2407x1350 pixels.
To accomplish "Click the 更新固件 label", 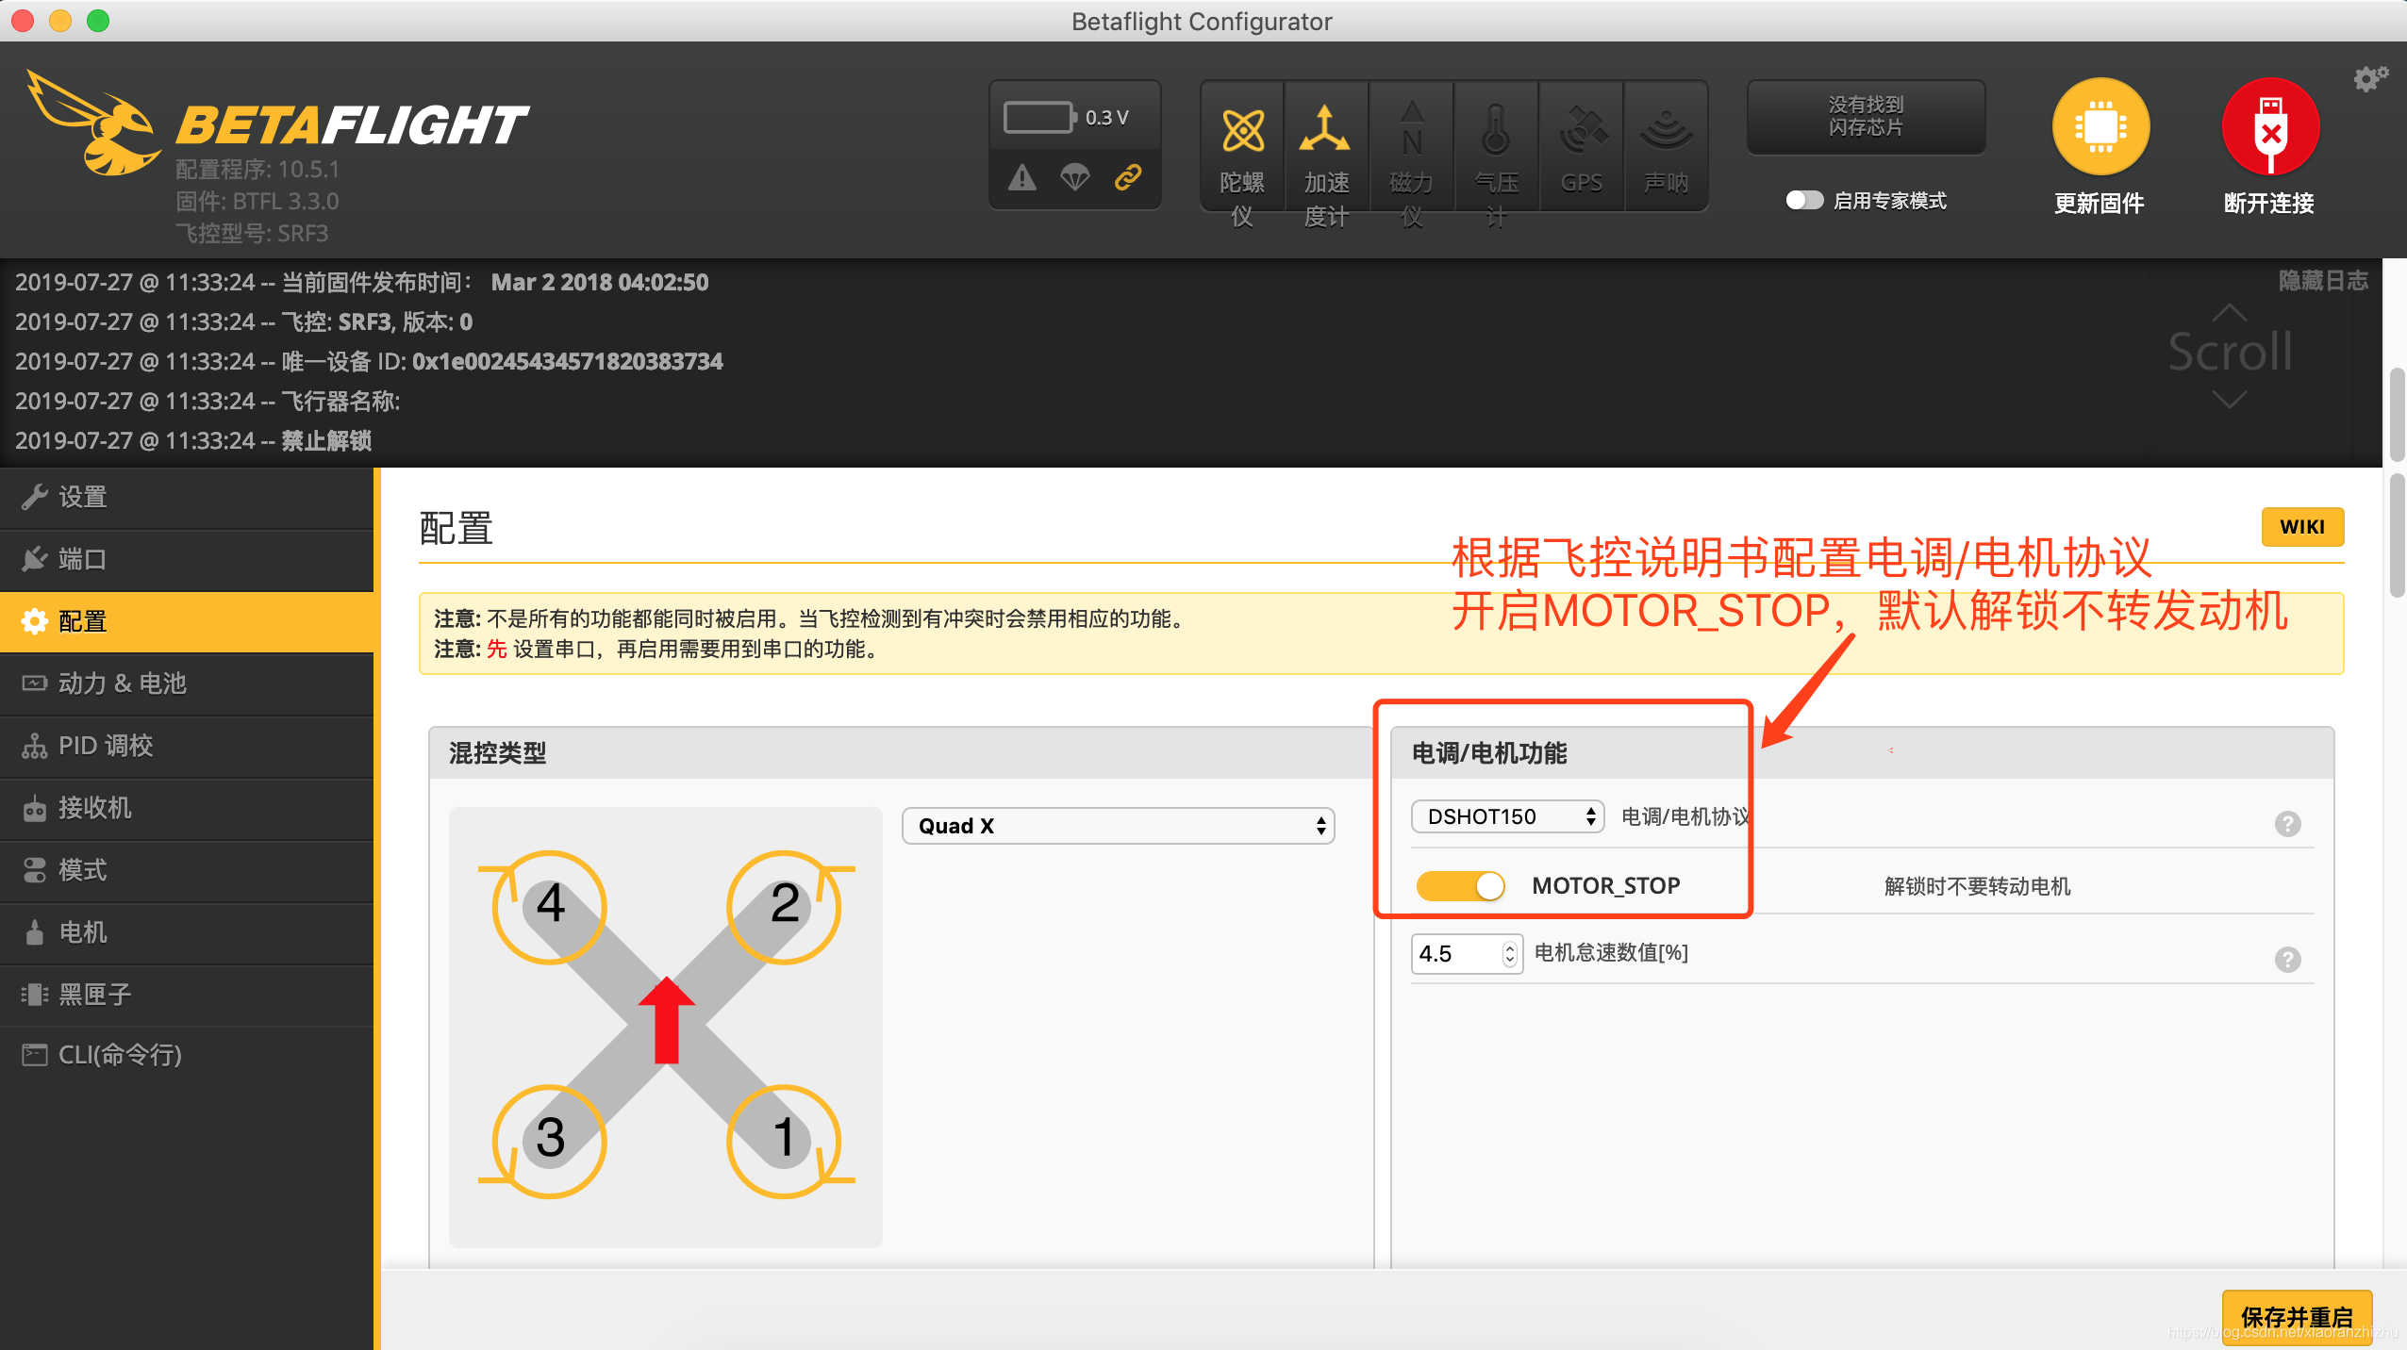I will pos(2100,204).
